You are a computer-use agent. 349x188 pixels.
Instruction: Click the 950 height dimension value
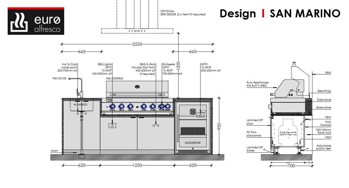point(218,125)
